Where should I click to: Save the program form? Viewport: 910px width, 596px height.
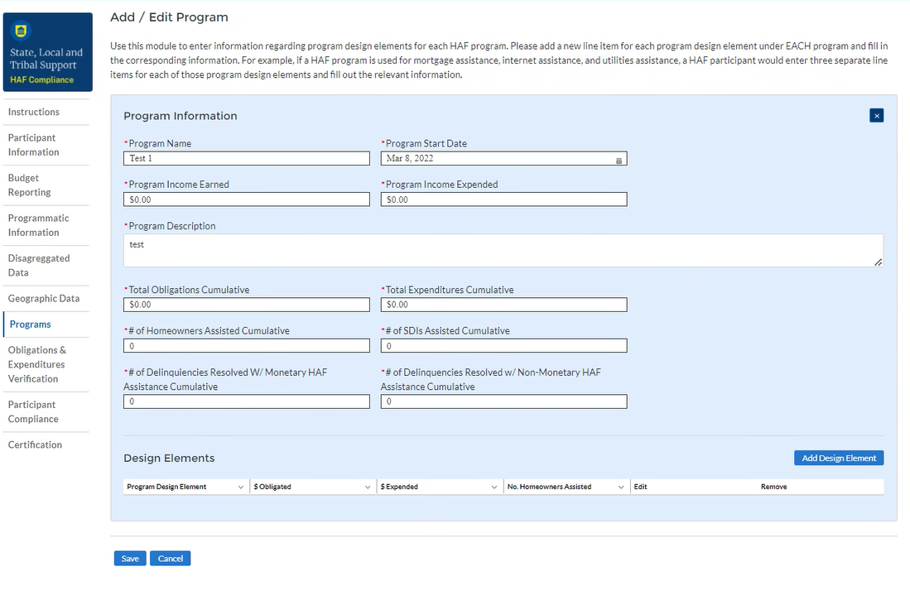point(130,558)
